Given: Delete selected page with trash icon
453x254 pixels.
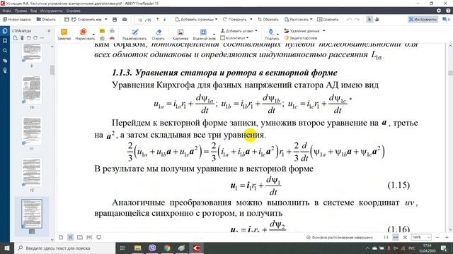Looking at the screenshot, I should (x=22, y=38).
